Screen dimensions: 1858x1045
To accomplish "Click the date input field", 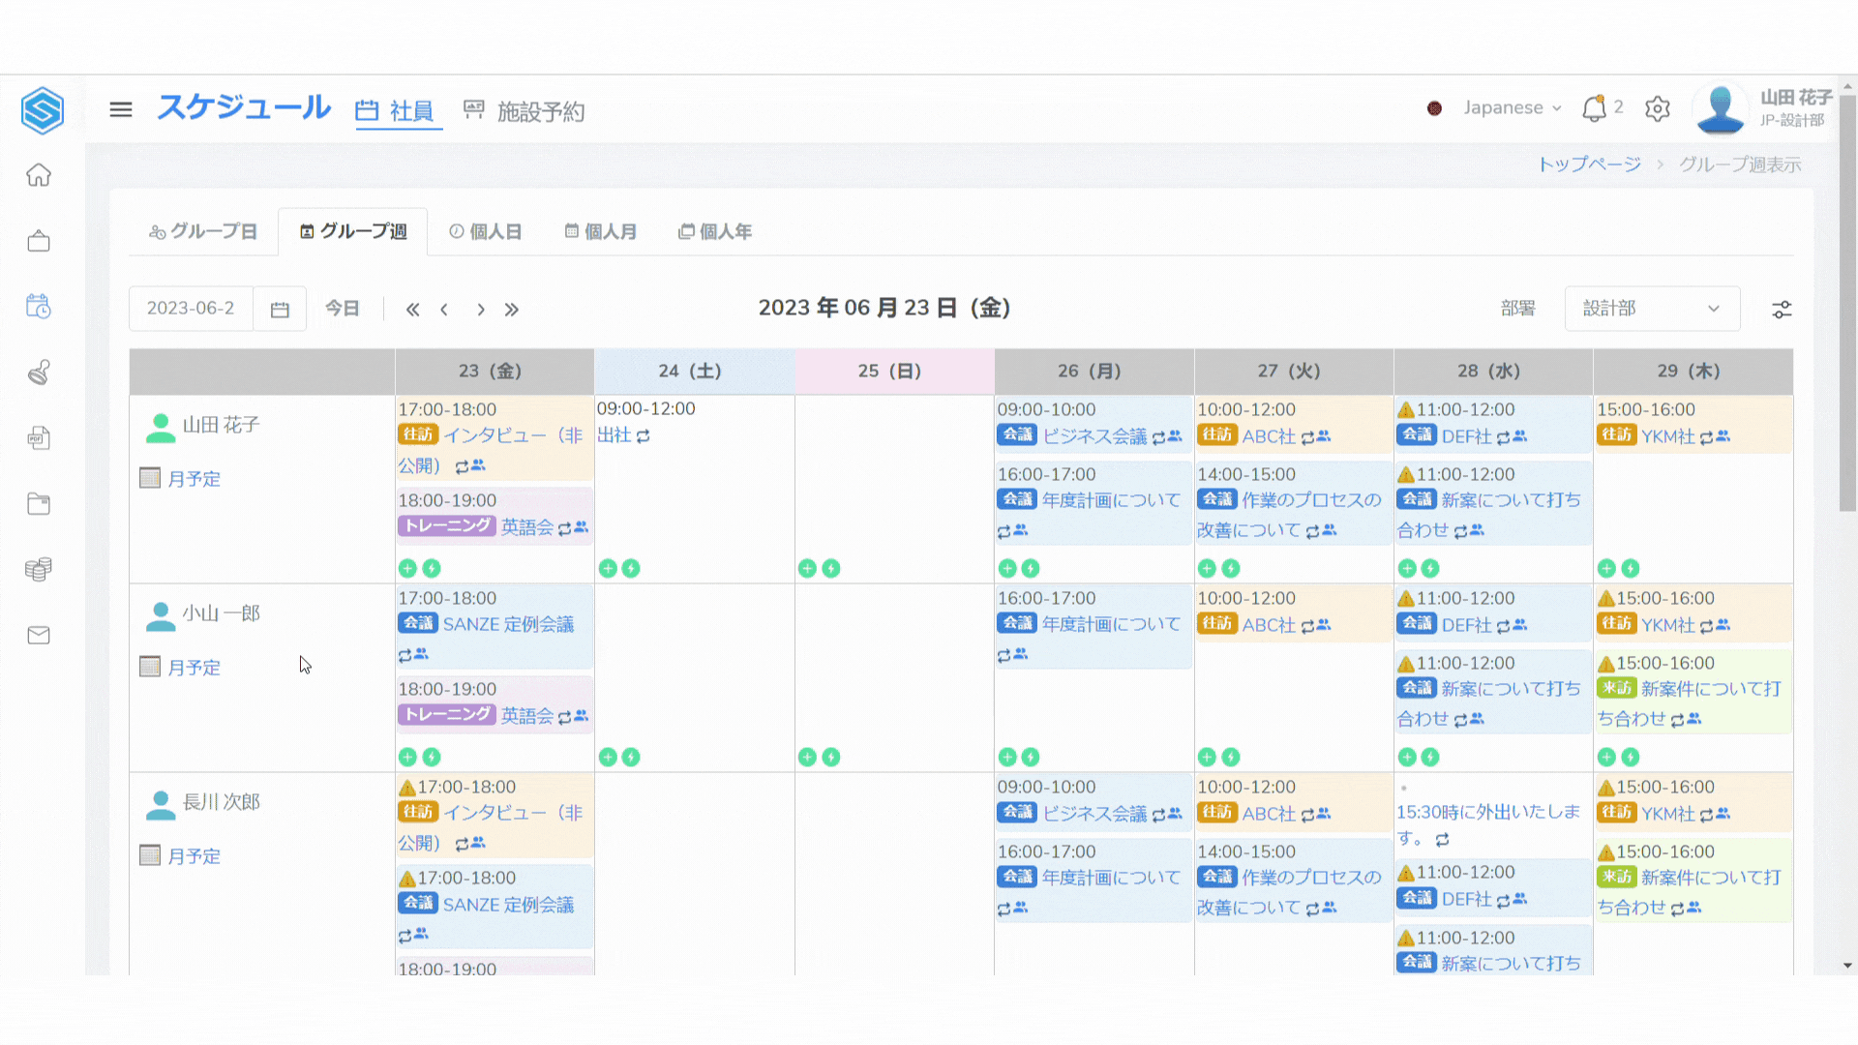I will pyautogui.click(x=191, y=309).
